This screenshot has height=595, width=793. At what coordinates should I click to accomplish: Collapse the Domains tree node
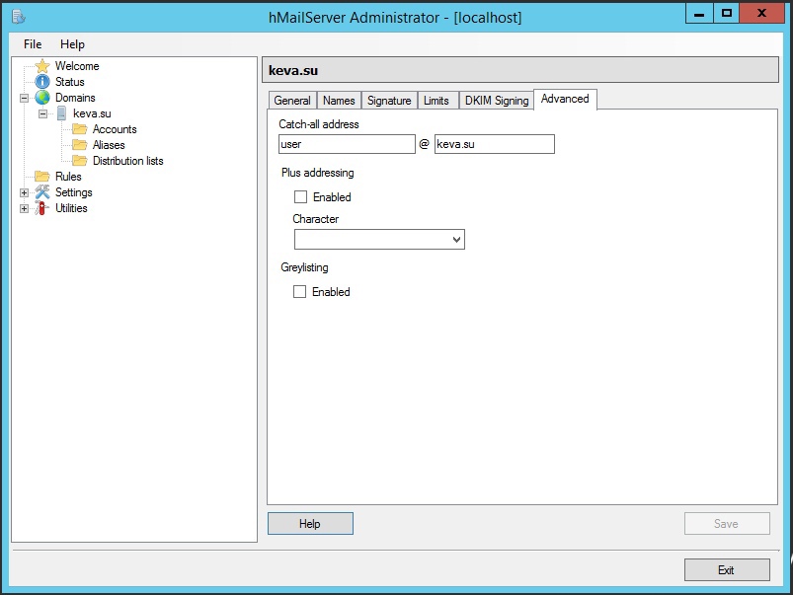(x=24, y=98)
